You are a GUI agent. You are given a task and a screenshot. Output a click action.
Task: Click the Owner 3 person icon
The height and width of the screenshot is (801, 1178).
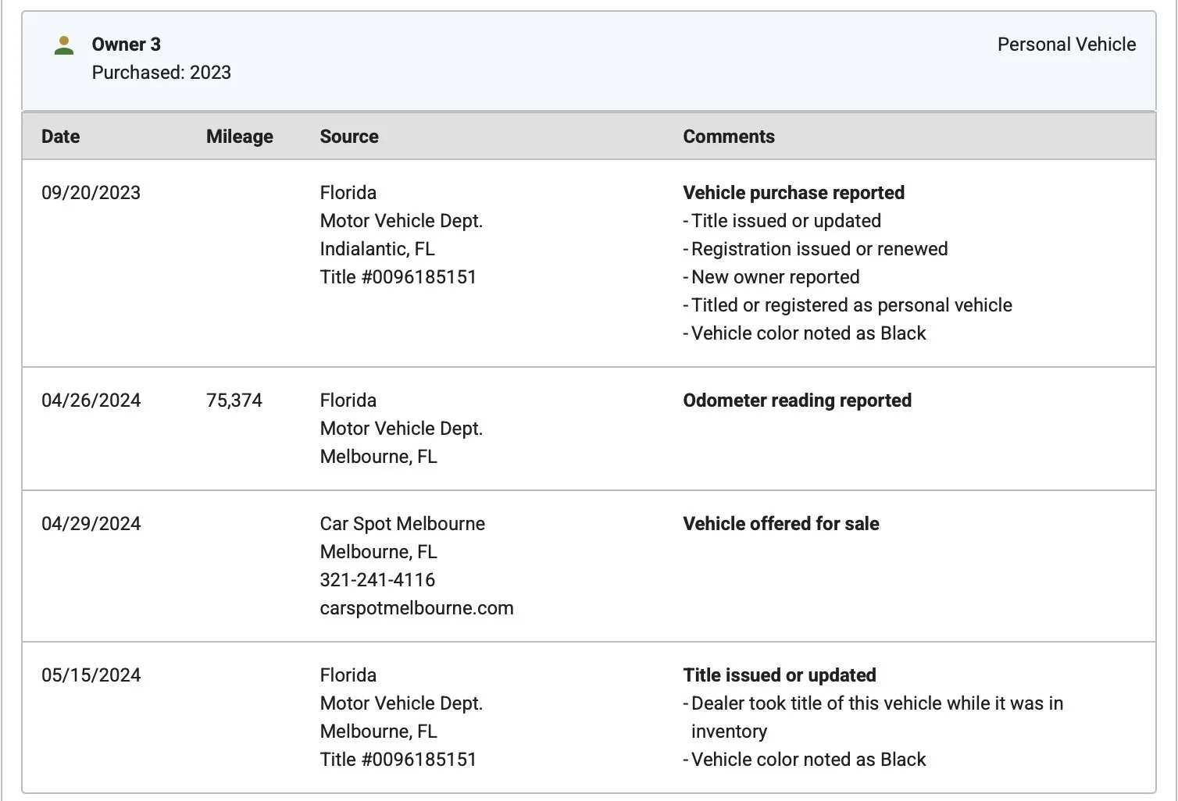64,45
